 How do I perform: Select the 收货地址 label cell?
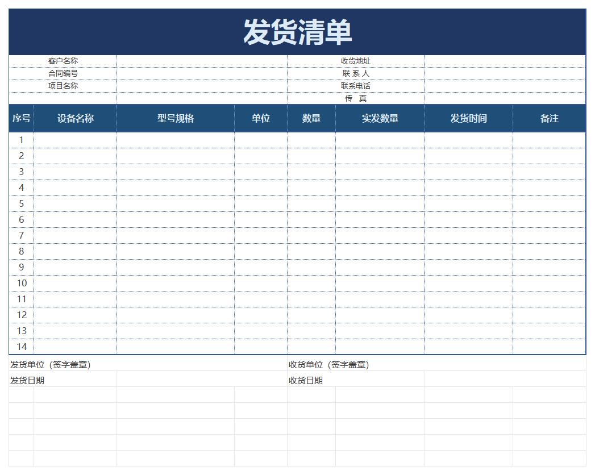coord(356,61)
